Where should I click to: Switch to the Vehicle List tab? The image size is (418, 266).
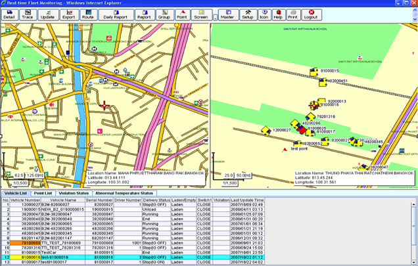16,193
